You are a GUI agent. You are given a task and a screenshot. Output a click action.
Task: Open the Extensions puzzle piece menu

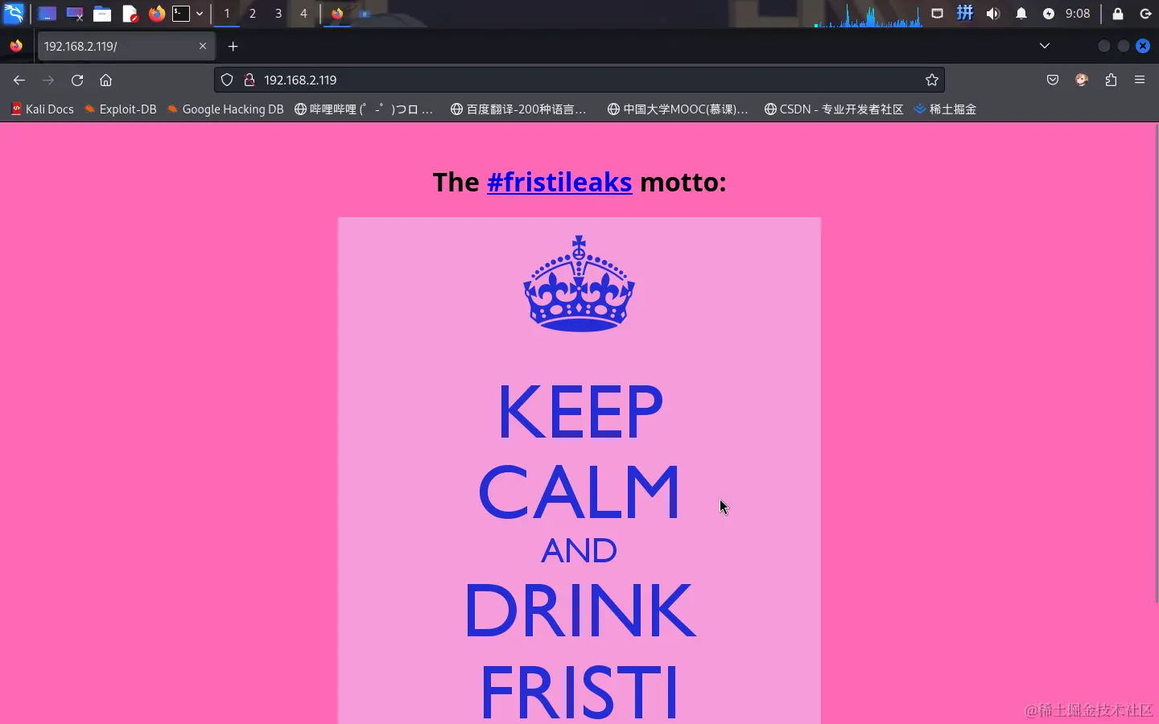click(x=1112, y=80)
